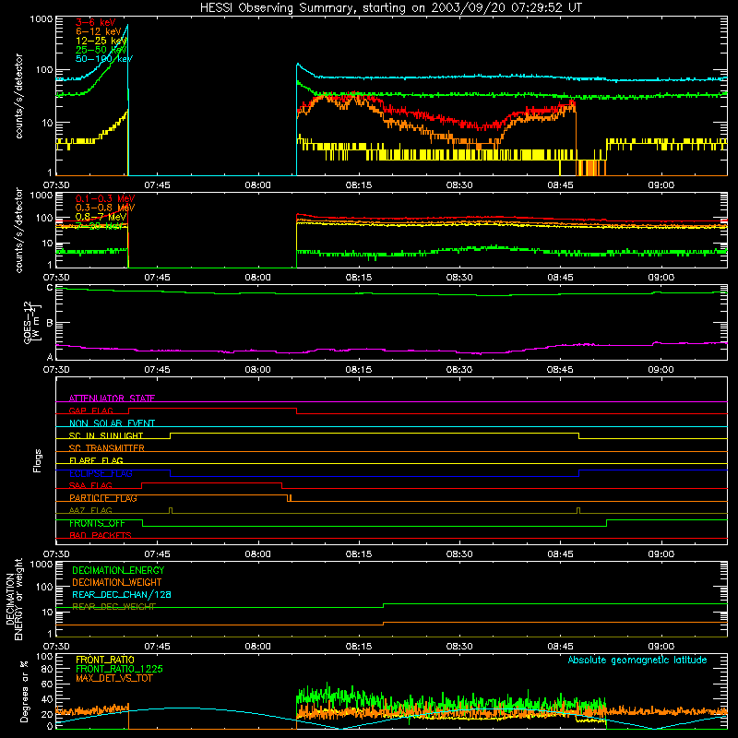Click the red 0.1-0.3 MeV legend label

pos(105,198)
